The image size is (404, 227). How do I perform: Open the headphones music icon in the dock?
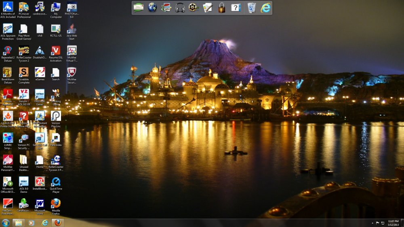click(x=180, y=8)
